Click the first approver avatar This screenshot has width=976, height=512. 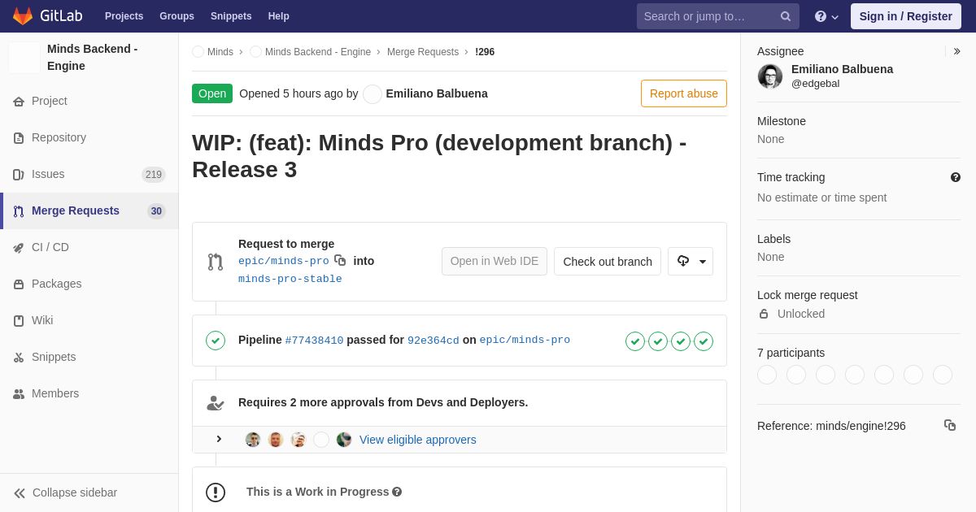[x=253, y=440]
